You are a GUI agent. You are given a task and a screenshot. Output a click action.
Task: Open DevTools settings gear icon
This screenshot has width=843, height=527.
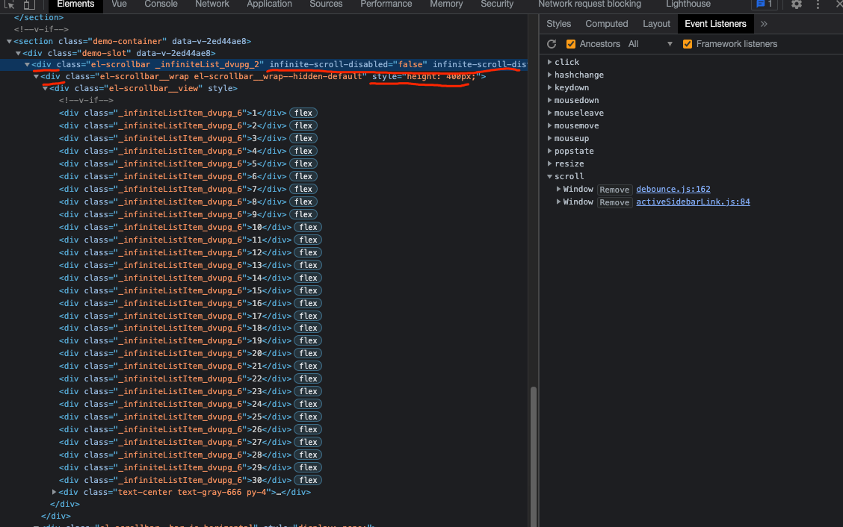coord(797,5)
